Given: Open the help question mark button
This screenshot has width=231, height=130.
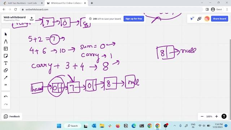Looking at the screenshot, I should (x=224, y=116).
